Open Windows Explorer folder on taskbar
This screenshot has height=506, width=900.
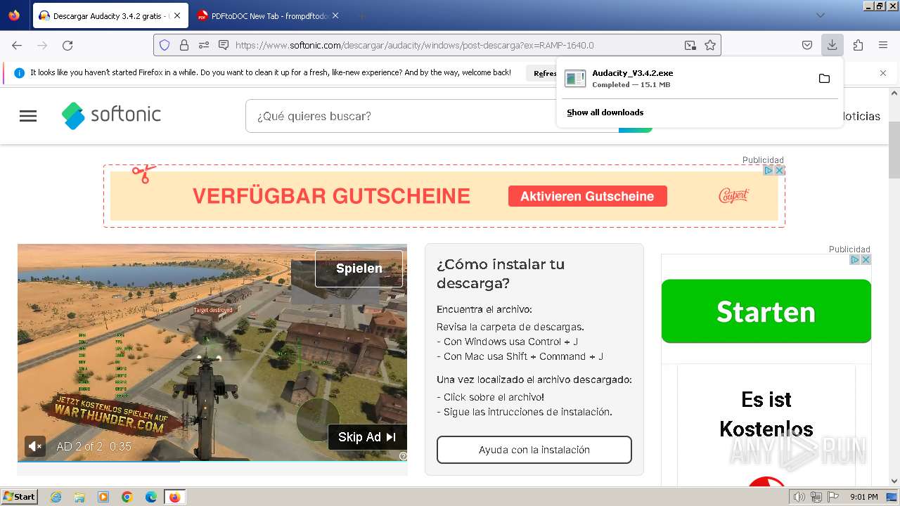pos(79,497)
